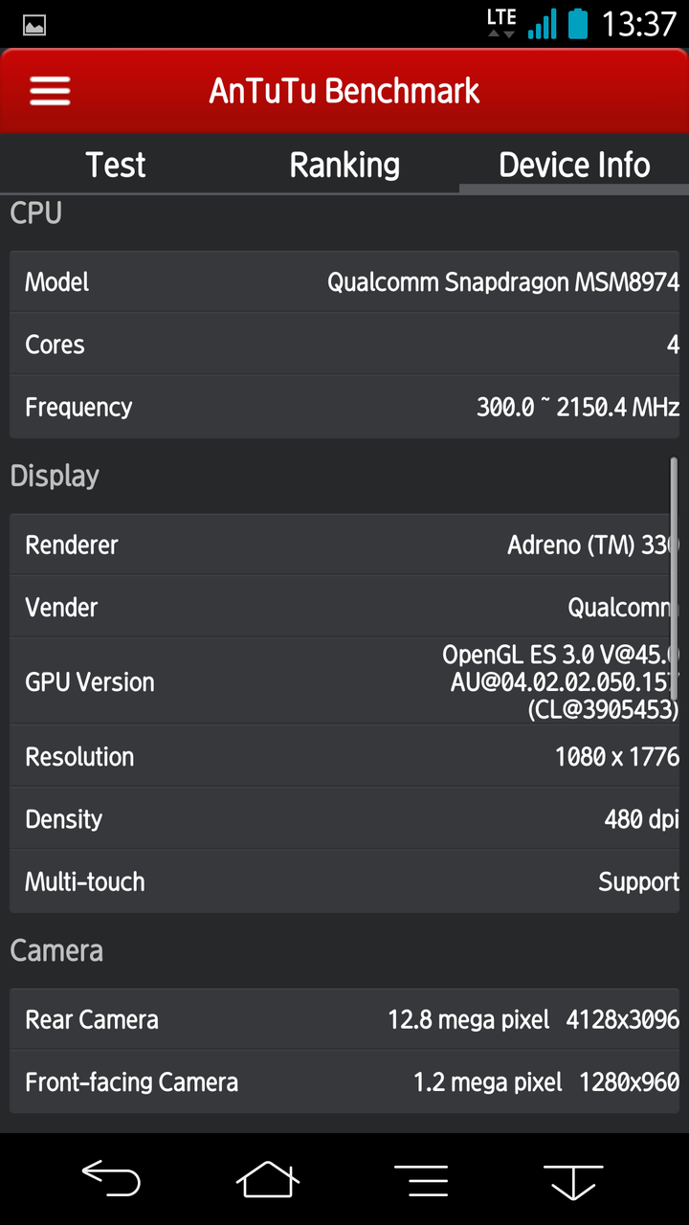Viewport: 689px width, 1225px height.
Task: Tap the Resolution 1080 x 1776 row
Action: [x=344, y=757]
